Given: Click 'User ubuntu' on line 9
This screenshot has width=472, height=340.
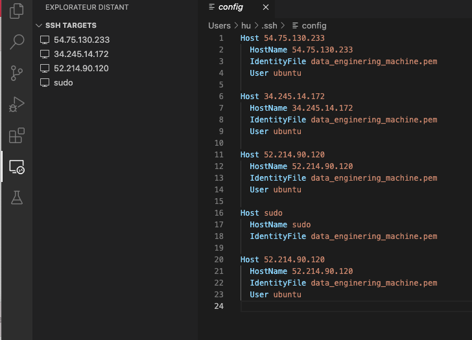Looking at the screenshot, I should pos(276,131).
